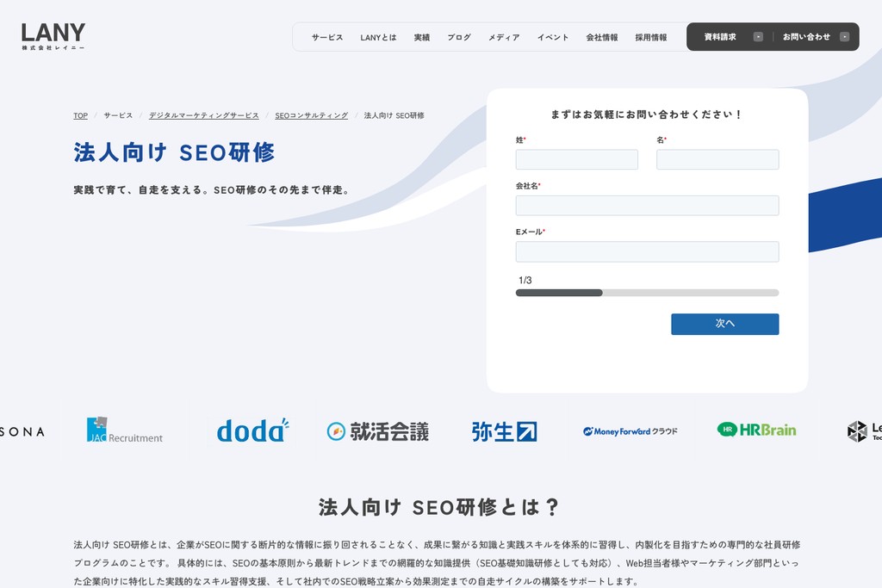Open the イベント menu item
Image resolution: width=882 pixels, height=588 pixels.
pos(553,37)
